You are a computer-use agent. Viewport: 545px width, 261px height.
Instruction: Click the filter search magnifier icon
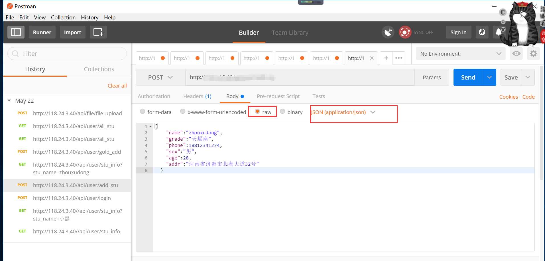click(15, 54)
